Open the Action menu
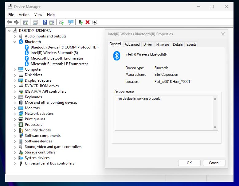 pyautogui.click(x=24, y=15)
